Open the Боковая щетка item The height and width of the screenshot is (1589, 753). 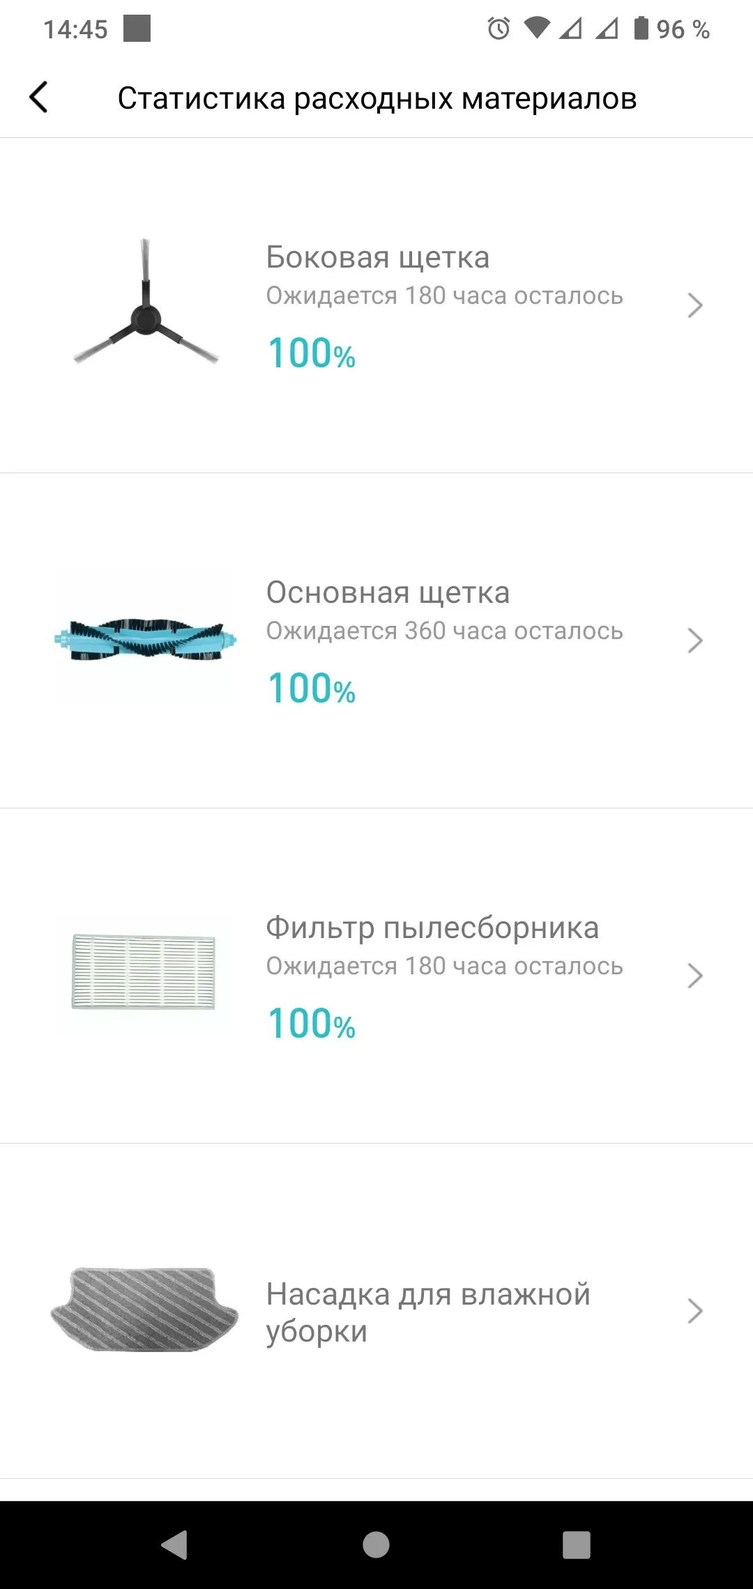(x=378, y=257)
